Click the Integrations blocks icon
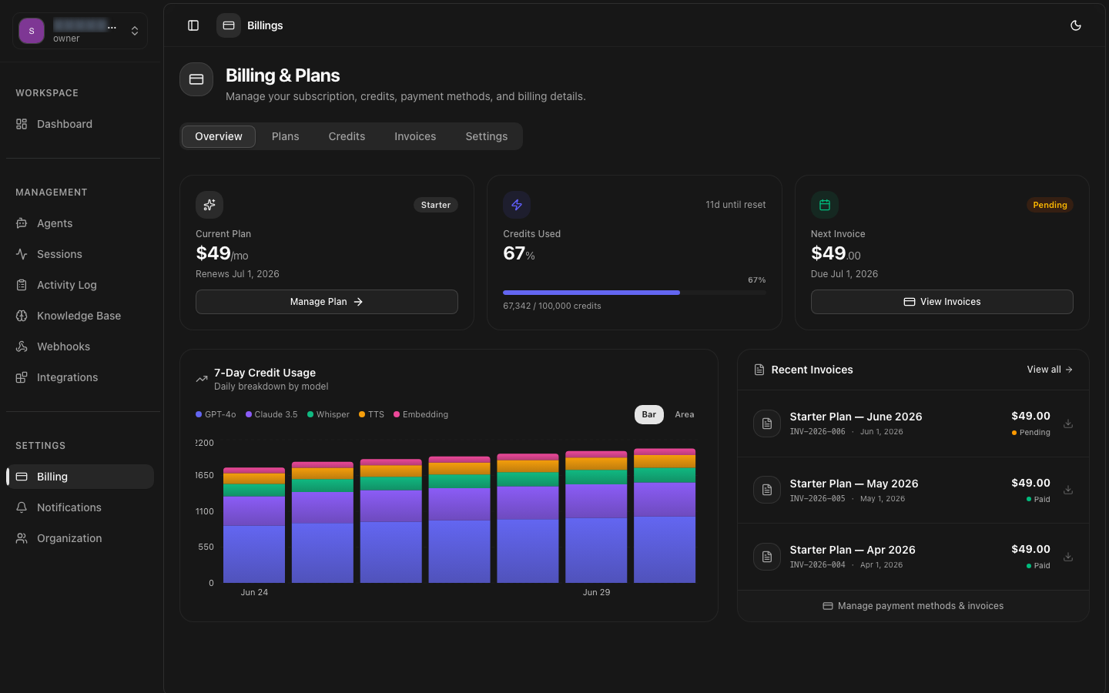 (22, 377)
